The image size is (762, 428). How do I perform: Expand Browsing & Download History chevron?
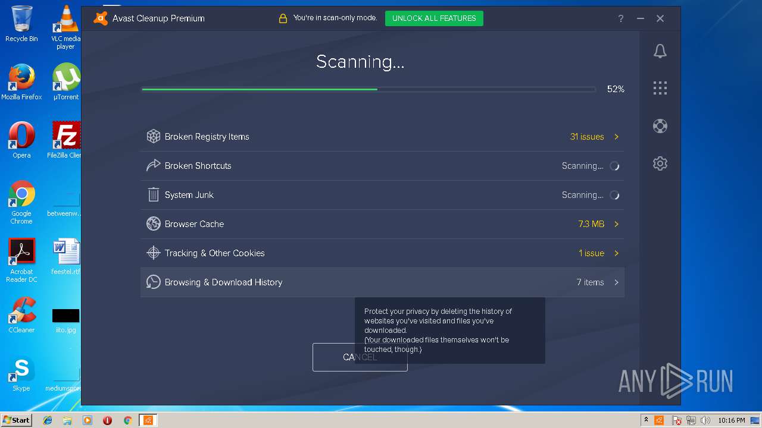(x=616, y=282)
